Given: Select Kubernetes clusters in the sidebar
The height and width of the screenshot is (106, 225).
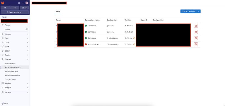Looking at the screenshot, I should 15,67.
